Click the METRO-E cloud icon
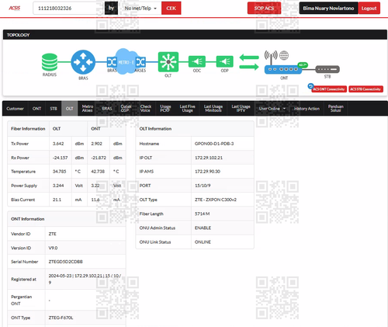The image size is (388, 327). [126, 62]
